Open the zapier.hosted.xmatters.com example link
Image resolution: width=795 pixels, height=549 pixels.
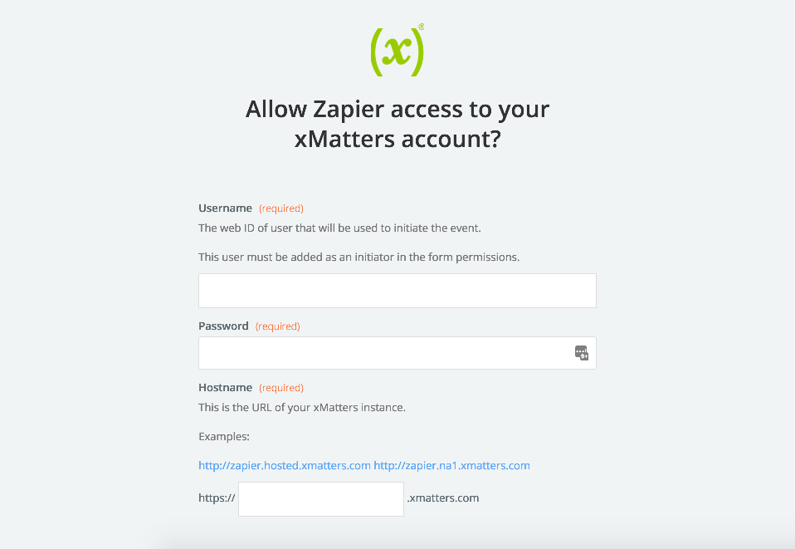pyautogui.click(x=285, y=466)
